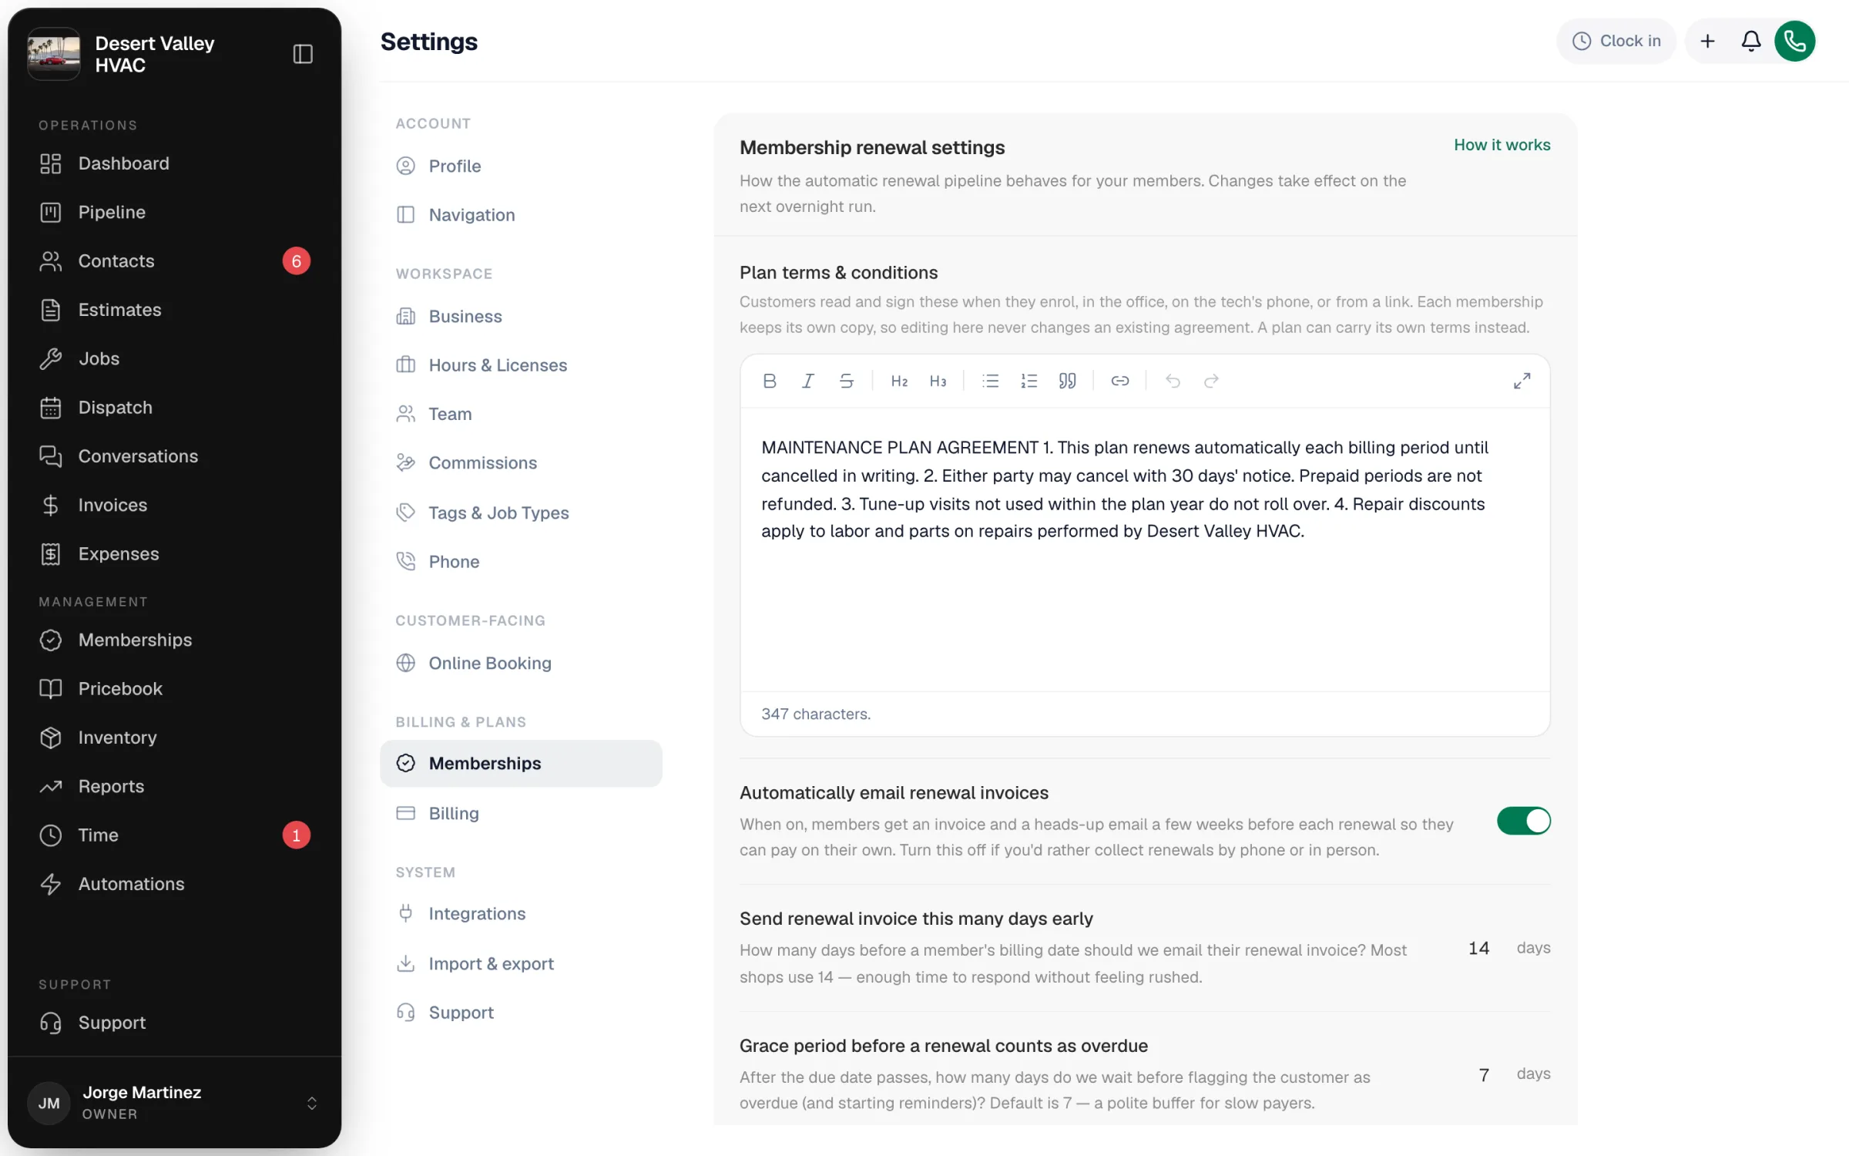Select Import & export settings
Image resolution: width=1849 pixels, height=1156 pixels.
pyautogui.click(x=521, y=963)
